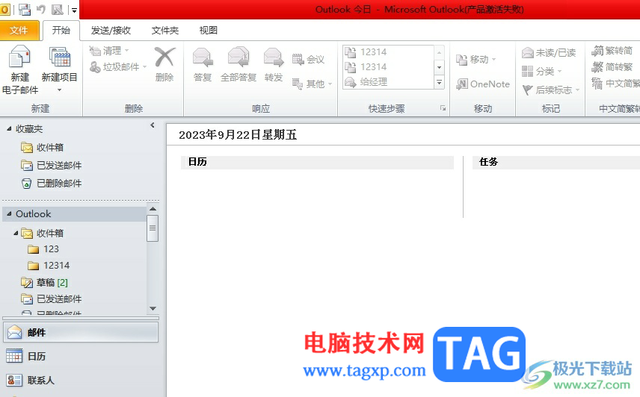
Task: Customize Quick Access Toolbar dropdown arrow
Action: (74, 10)
